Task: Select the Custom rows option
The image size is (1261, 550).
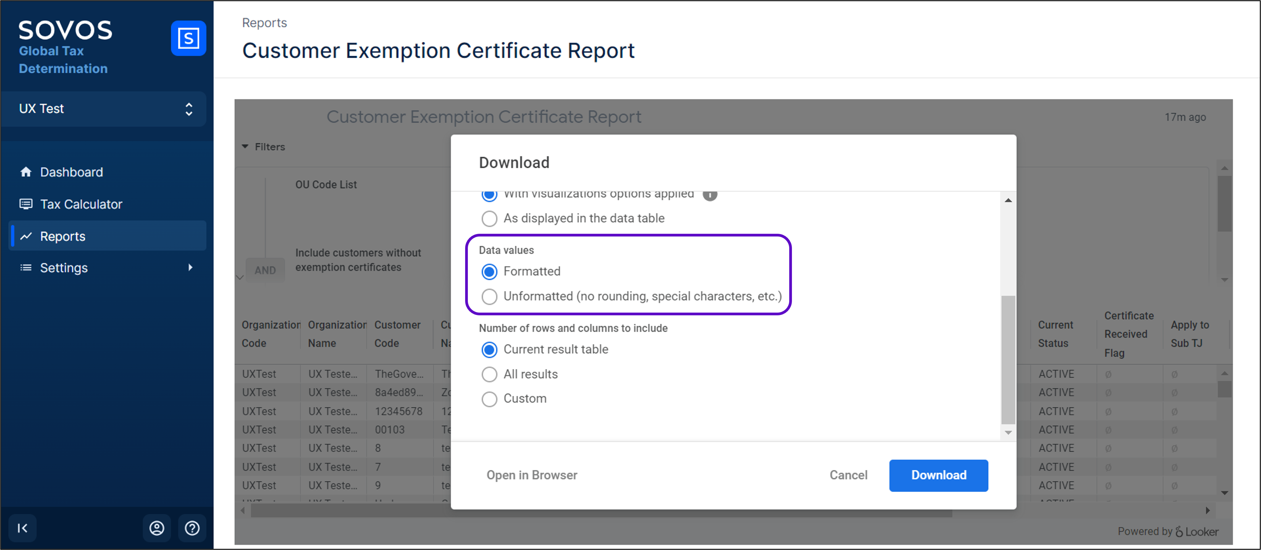Action: 489,399
